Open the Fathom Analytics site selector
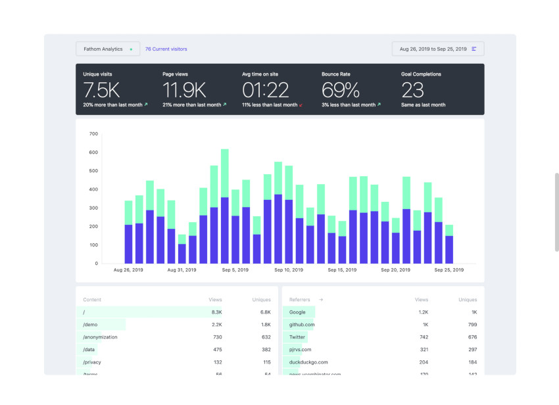The width and height of the screenshot is (559, 405). (x=108, y=49)
